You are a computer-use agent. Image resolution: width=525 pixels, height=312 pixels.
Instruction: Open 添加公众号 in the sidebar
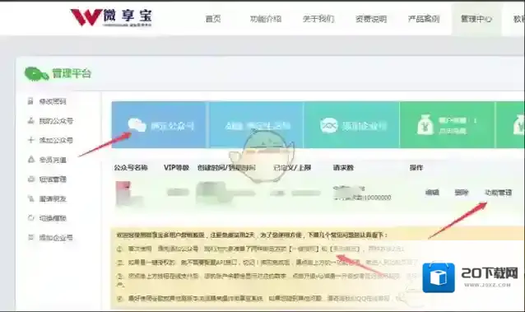click(x=56, y=140)
